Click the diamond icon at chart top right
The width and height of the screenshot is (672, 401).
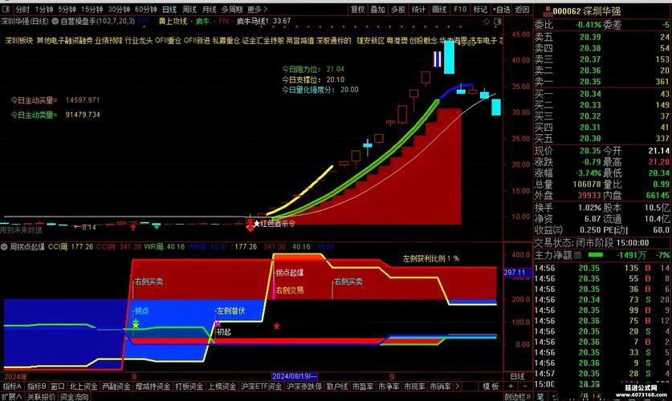pos(487,21)
